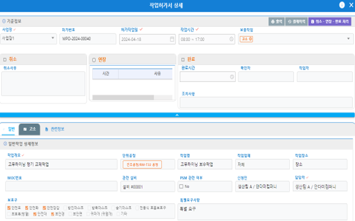This screenshot has width=355, height=221.
Task: Click the 일반작업 상세정보 header icon
Action: (x=5, y=144)
